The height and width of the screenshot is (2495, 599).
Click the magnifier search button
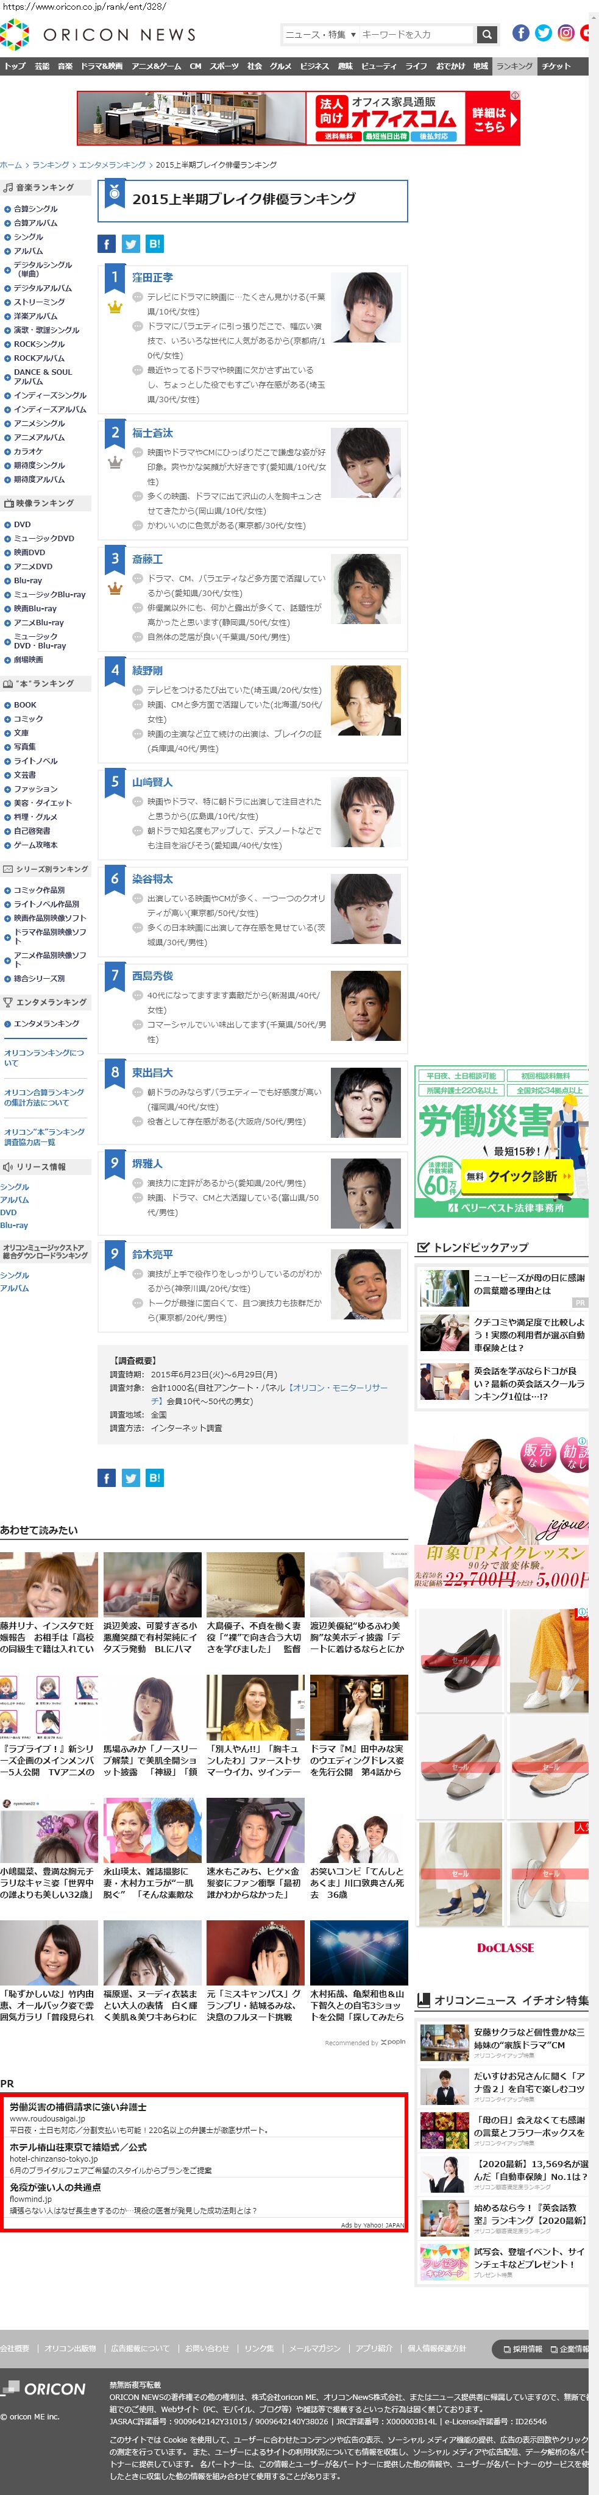click(x=487, y=35)
